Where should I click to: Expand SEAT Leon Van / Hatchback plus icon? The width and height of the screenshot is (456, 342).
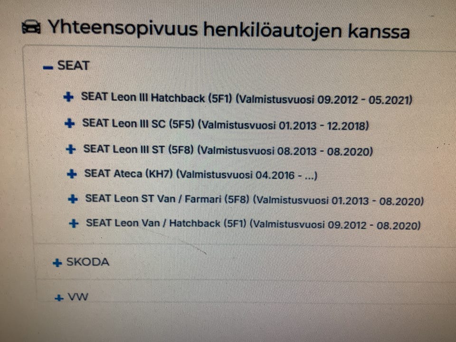[x=74, y=223]
